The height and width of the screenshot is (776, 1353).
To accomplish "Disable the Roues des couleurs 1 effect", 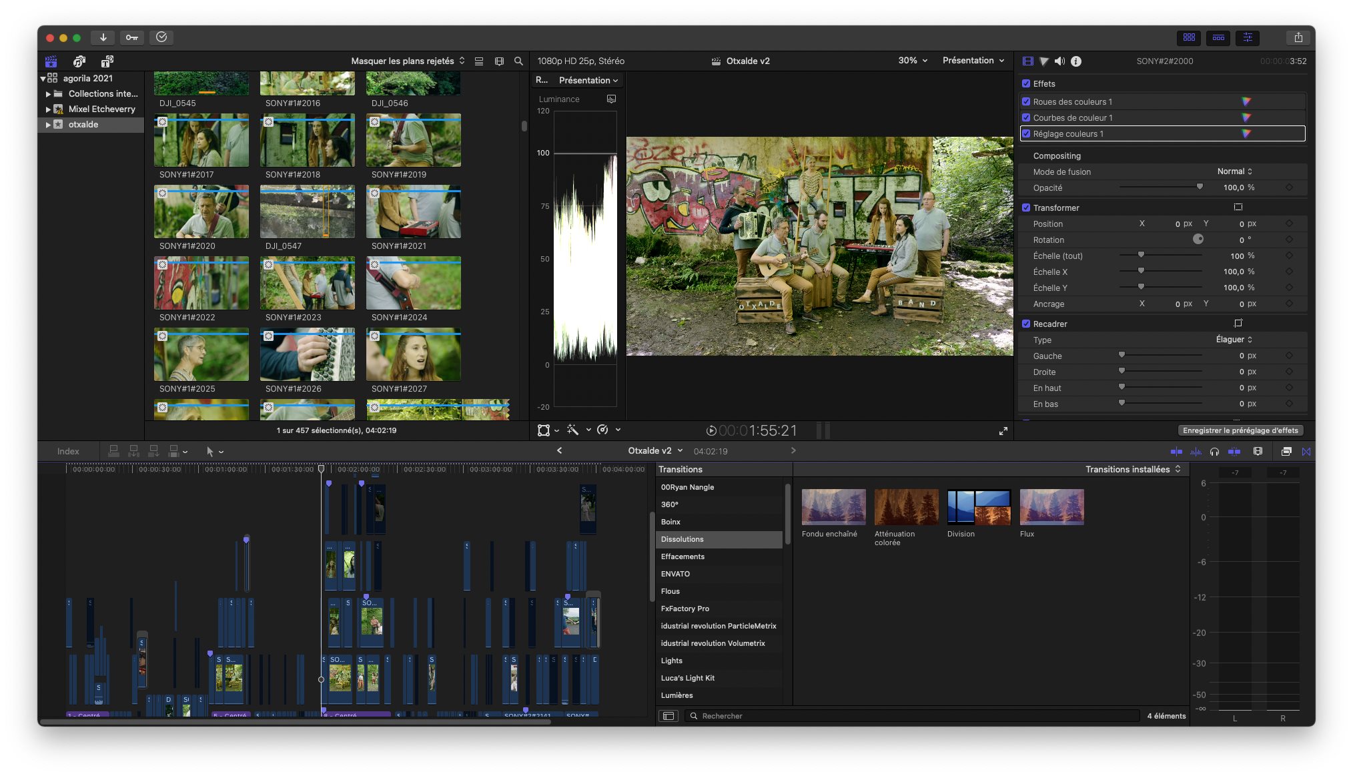I will [1026, 102].
